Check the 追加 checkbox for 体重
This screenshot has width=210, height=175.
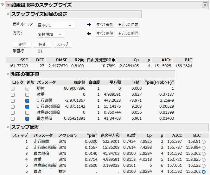pos(27,95)
